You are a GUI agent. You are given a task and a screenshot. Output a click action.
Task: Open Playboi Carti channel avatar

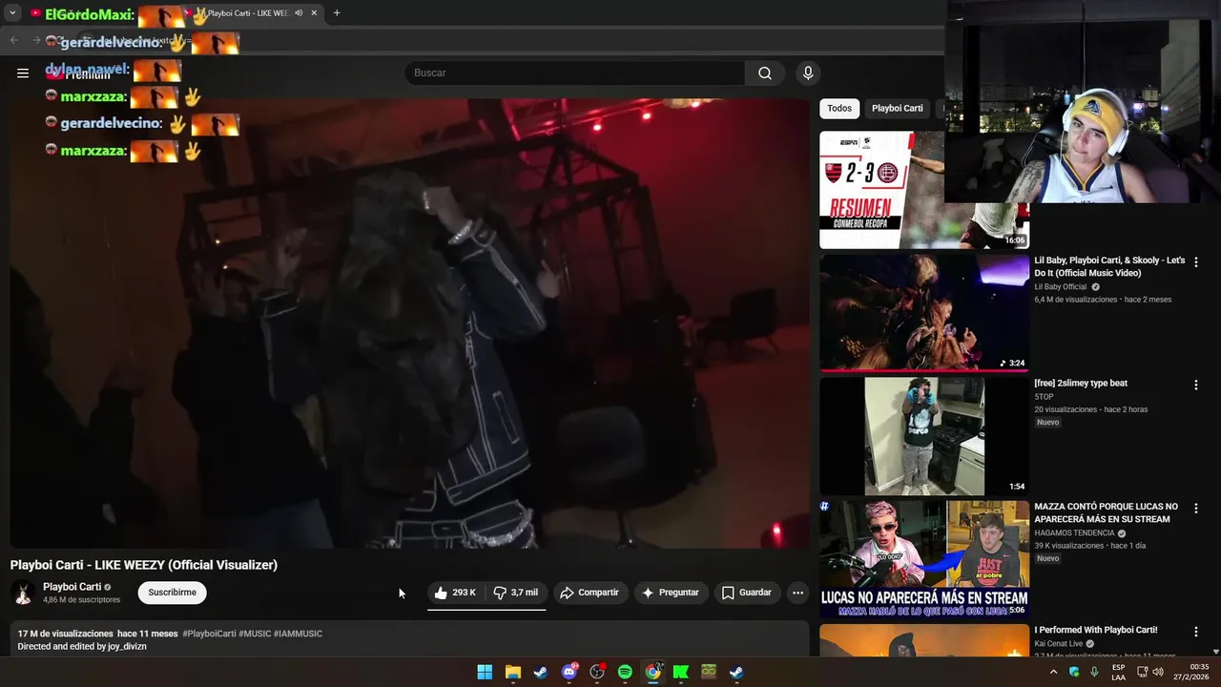23,593
